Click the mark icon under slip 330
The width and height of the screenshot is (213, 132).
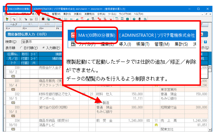coord(13,76)
